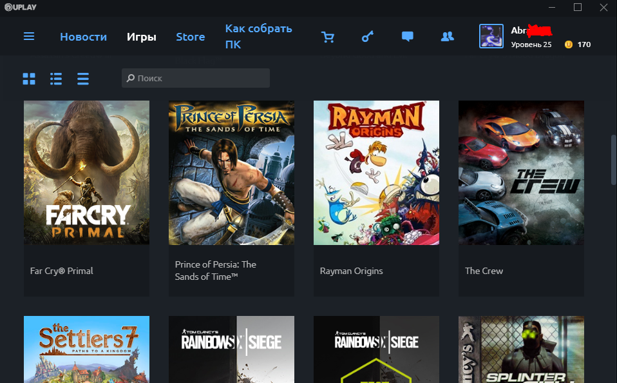Select the Игры tab

pyautogui.click(x=142, y=37)
